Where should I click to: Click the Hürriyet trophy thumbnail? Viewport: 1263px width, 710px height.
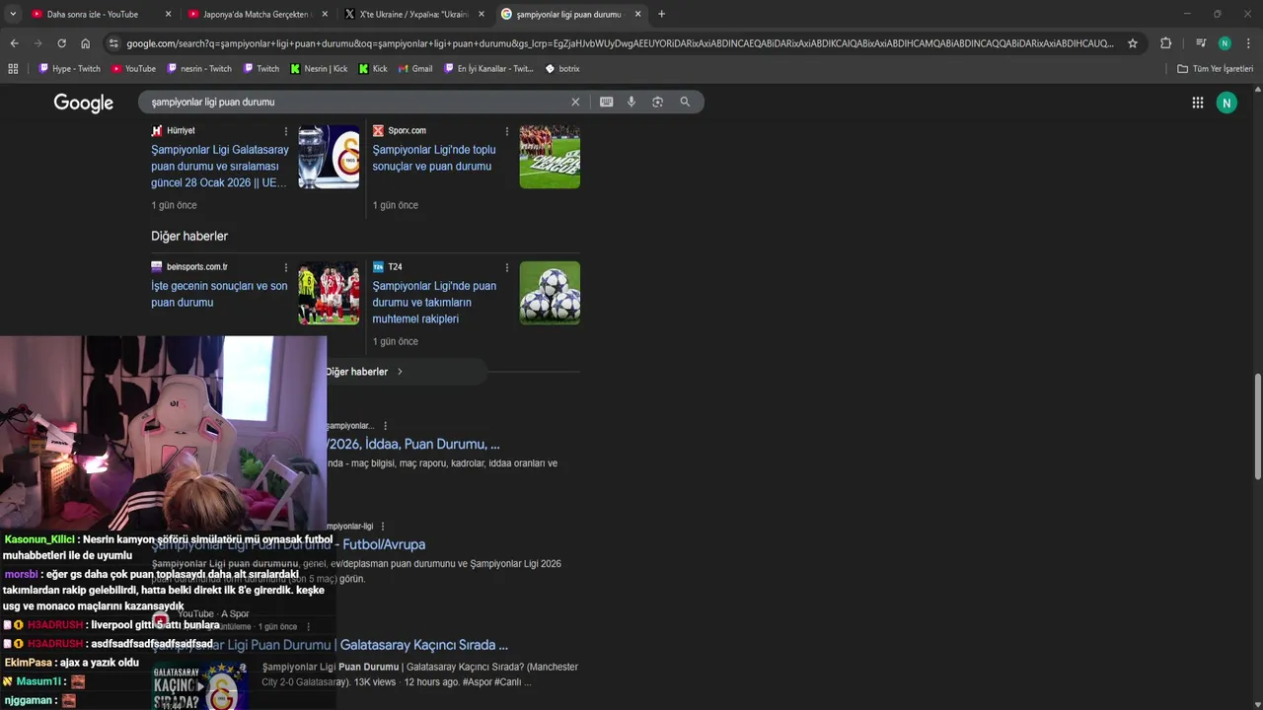point(329,156)
